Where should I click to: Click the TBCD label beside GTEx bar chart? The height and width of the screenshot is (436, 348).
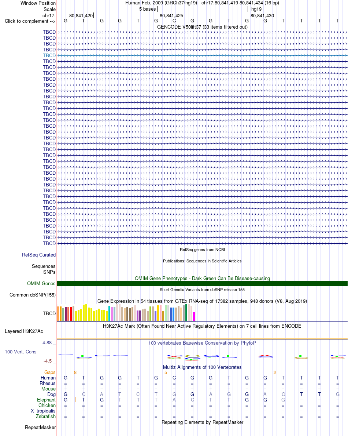[x=49, y=314]
